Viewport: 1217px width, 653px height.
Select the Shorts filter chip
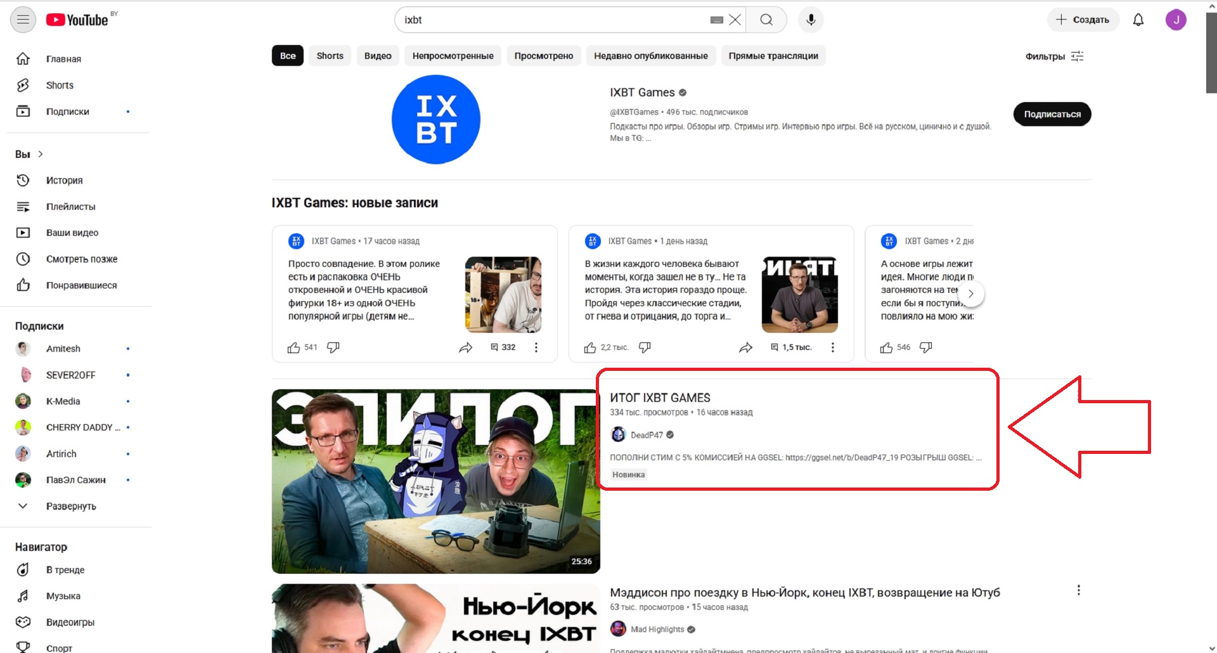(x=330, y=56)
